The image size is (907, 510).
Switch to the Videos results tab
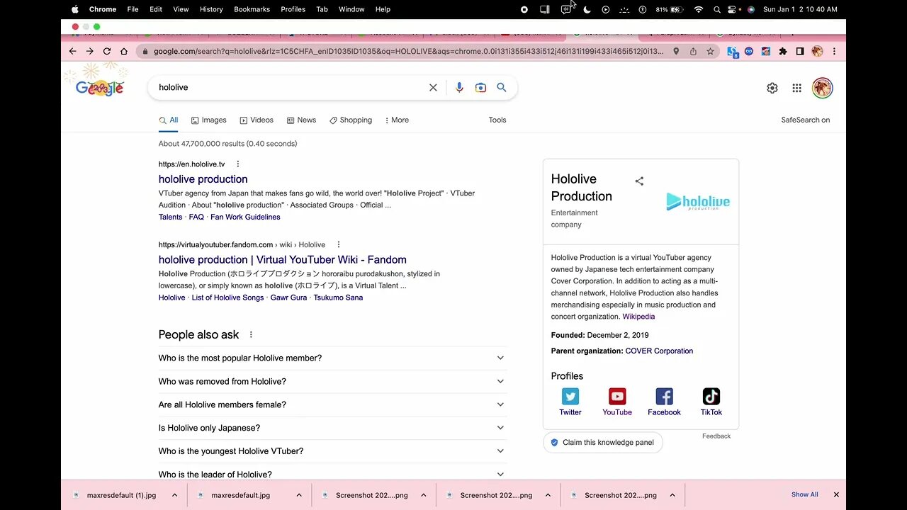[x=257, y=120]
